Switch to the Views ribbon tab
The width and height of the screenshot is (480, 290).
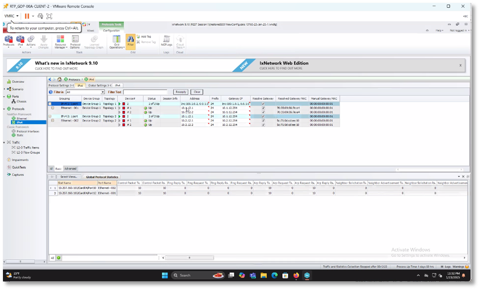(91, 31)
